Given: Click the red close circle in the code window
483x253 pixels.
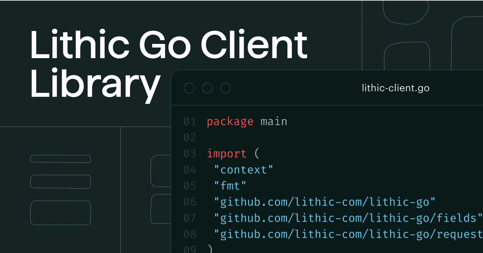Looking at the screenshot, I should 189,88.
